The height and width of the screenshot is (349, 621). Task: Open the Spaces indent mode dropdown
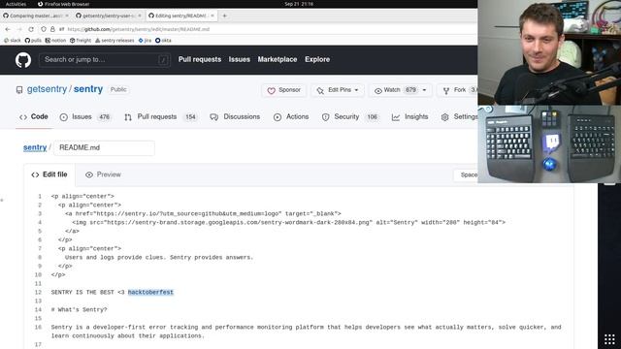point(466,174)
